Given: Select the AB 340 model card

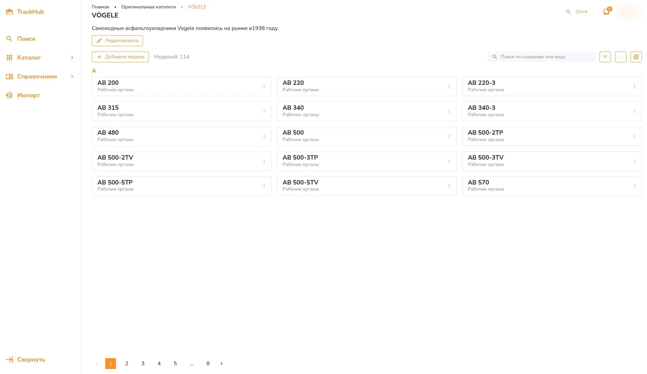Looking at the screenshot, I should point(366,111).
